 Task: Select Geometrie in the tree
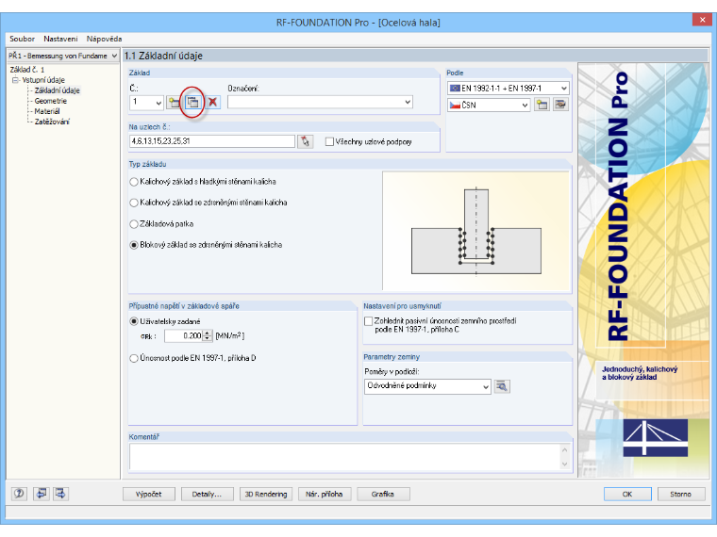pyautogui.click(x=51, y=101)
